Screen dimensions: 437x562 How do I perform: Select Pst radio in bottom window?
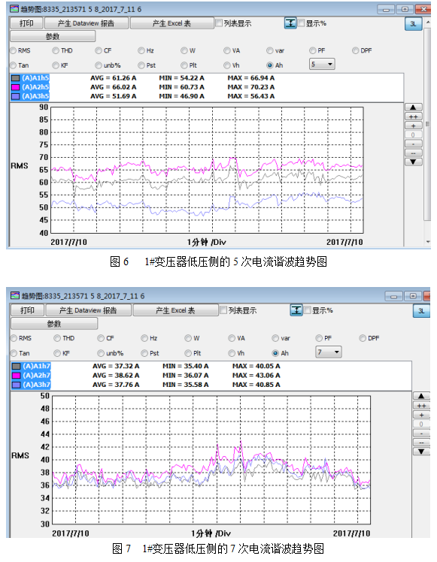tap(144, 353)
